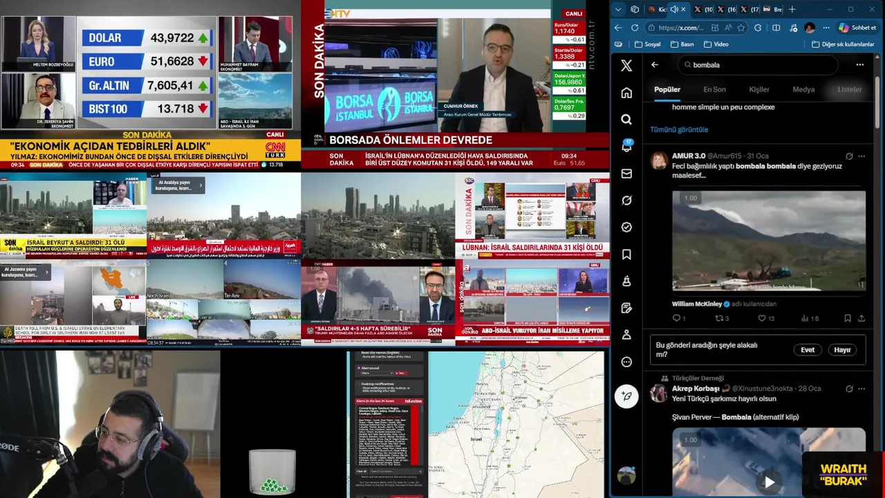
Task: Click Tümünü görüntüle link
Action: [x=679, y=129]
